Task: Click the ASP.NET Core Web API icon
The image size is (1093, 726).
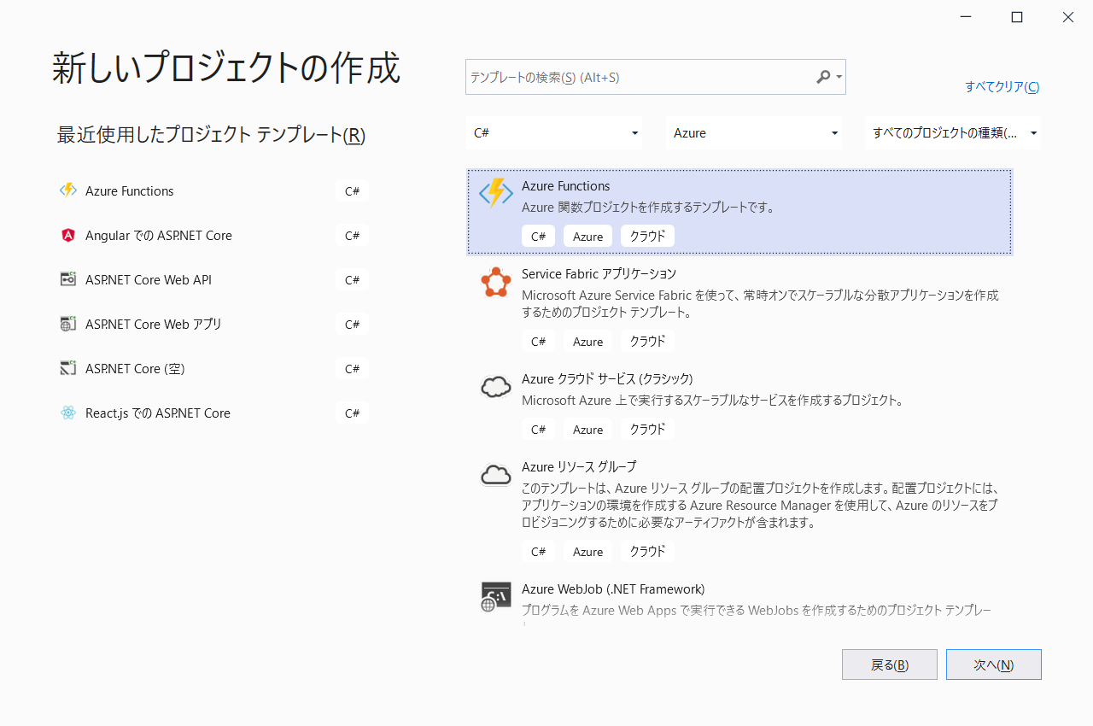Action: (x=68, y=279)
